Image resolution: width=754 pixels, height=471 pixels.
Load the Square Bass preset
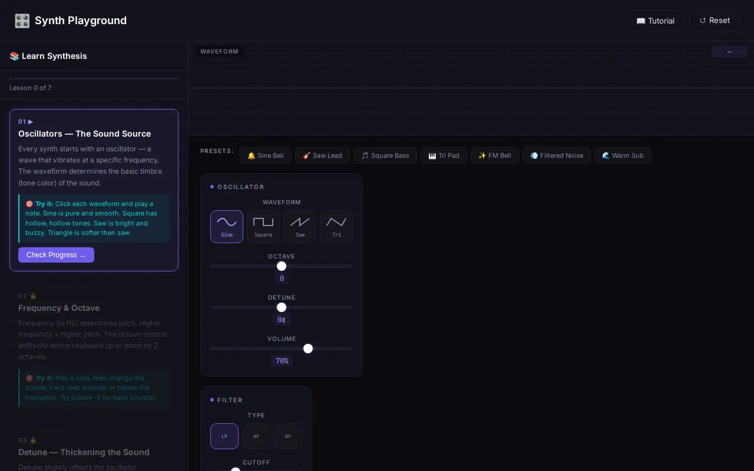(385, 155)
